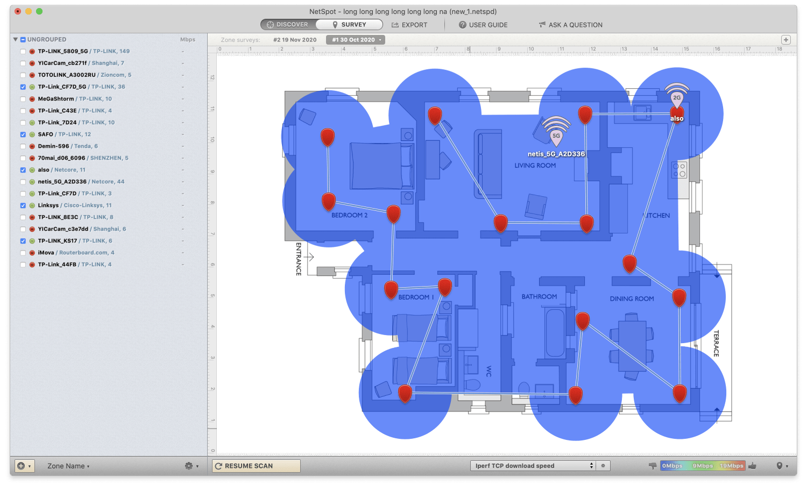
Task: Click the signal icon next to TP-LINK_KS17
Action: pos(32,241)
